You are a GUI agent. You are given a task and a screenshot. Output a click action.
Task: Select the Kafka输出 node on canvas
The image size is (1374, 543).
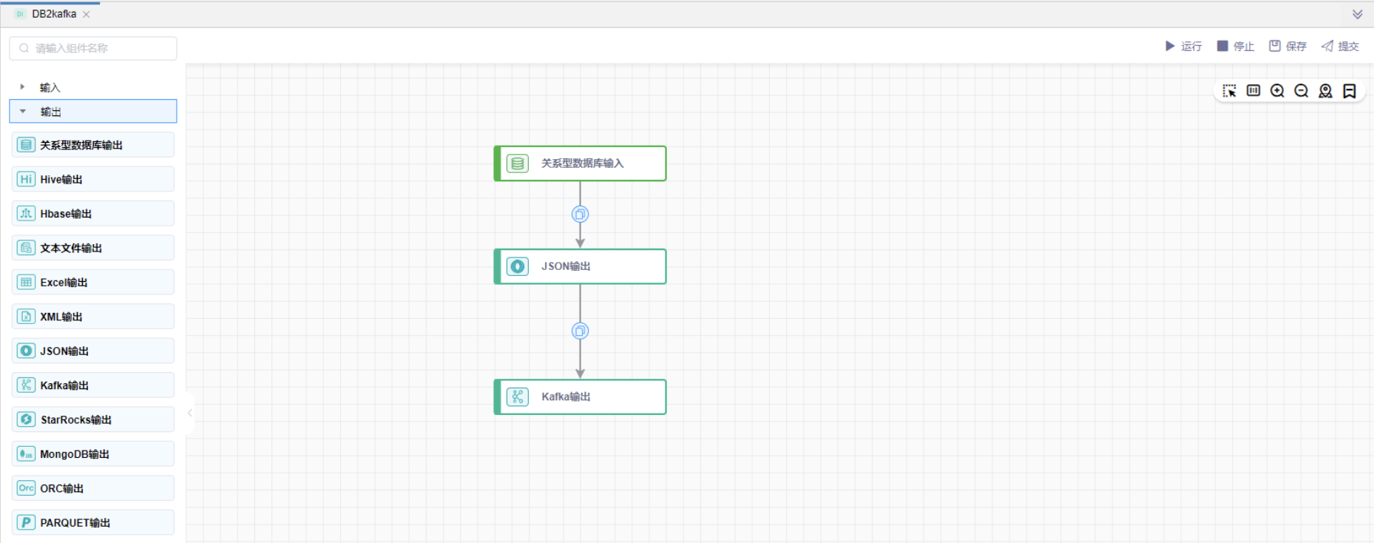click(x=581, y=397)
